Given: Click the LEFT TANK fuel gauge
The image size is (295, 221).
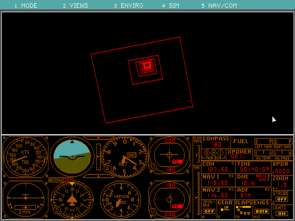Looking at the screenshot, I should [263, 141].
